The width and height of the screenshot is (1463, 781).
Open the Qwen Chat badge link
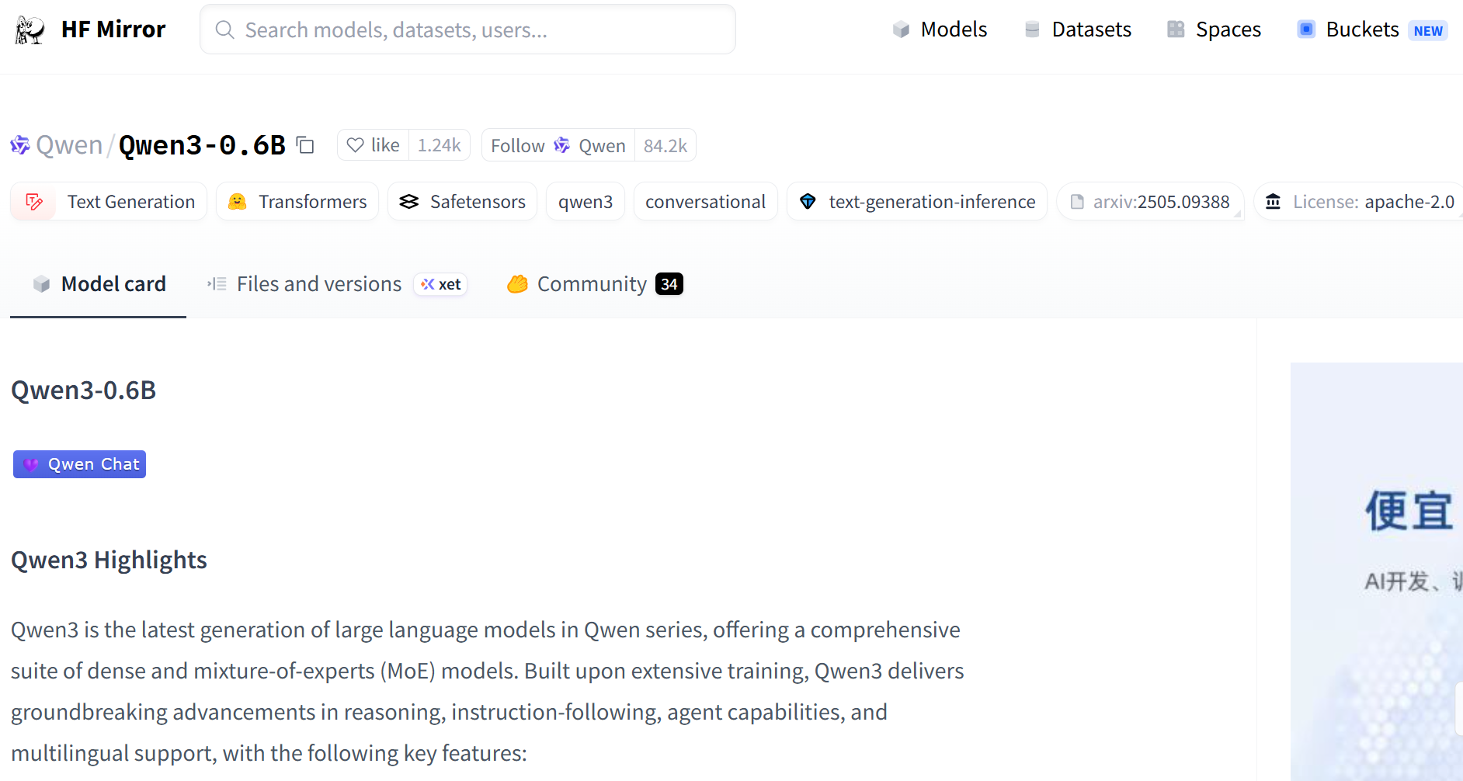pyautogui.click(x=79, y=464)
